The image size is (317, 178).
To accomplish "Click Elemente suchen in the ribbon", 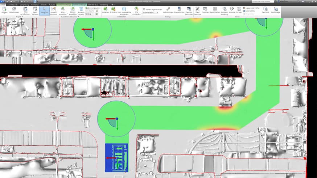I will pos(93,8).
